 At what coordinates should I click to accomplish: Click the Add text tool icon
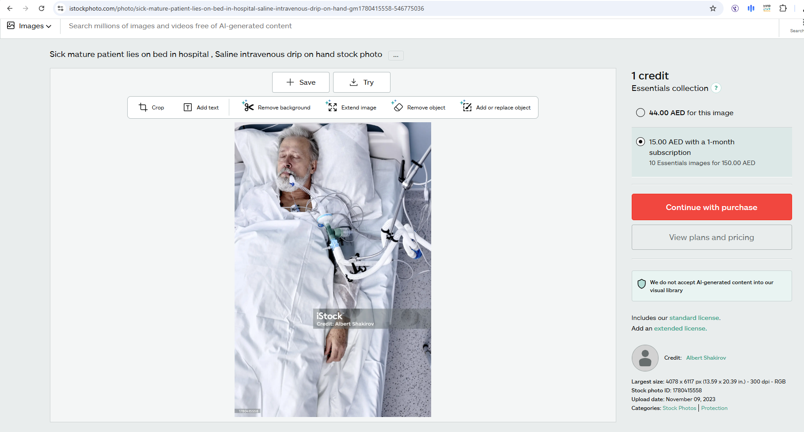point(188,107)
